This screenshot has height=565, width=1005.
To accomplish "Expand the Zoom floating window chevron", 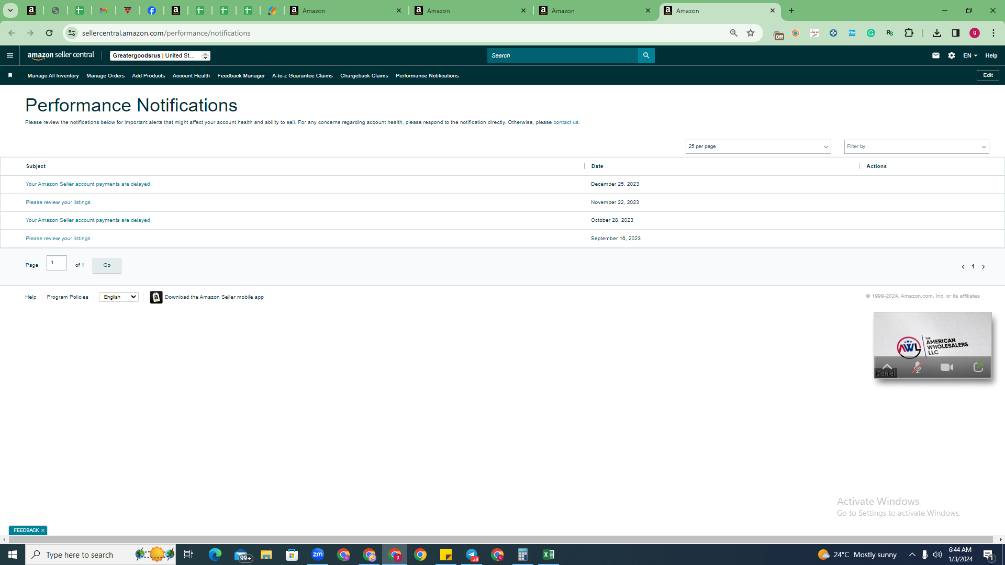I will [887, 366].
